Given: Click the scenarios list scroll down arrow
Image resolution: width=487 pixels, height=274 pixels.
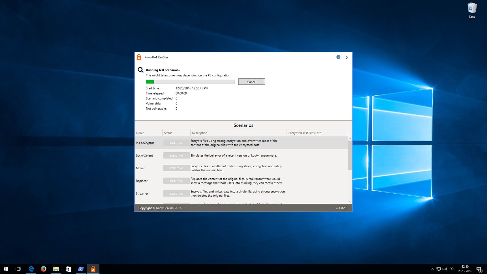Looking at the screenshot, I should (x=350, y=202).
